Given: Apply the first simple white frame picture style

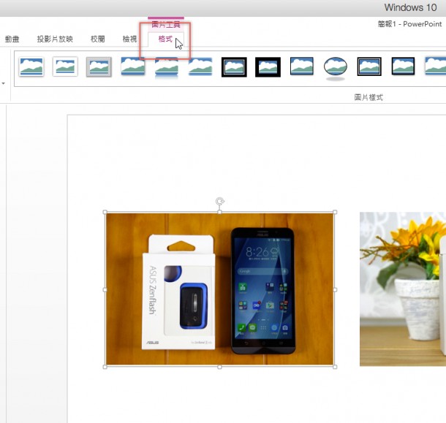Looking at the screenshot, I should (x=31, y=66).
